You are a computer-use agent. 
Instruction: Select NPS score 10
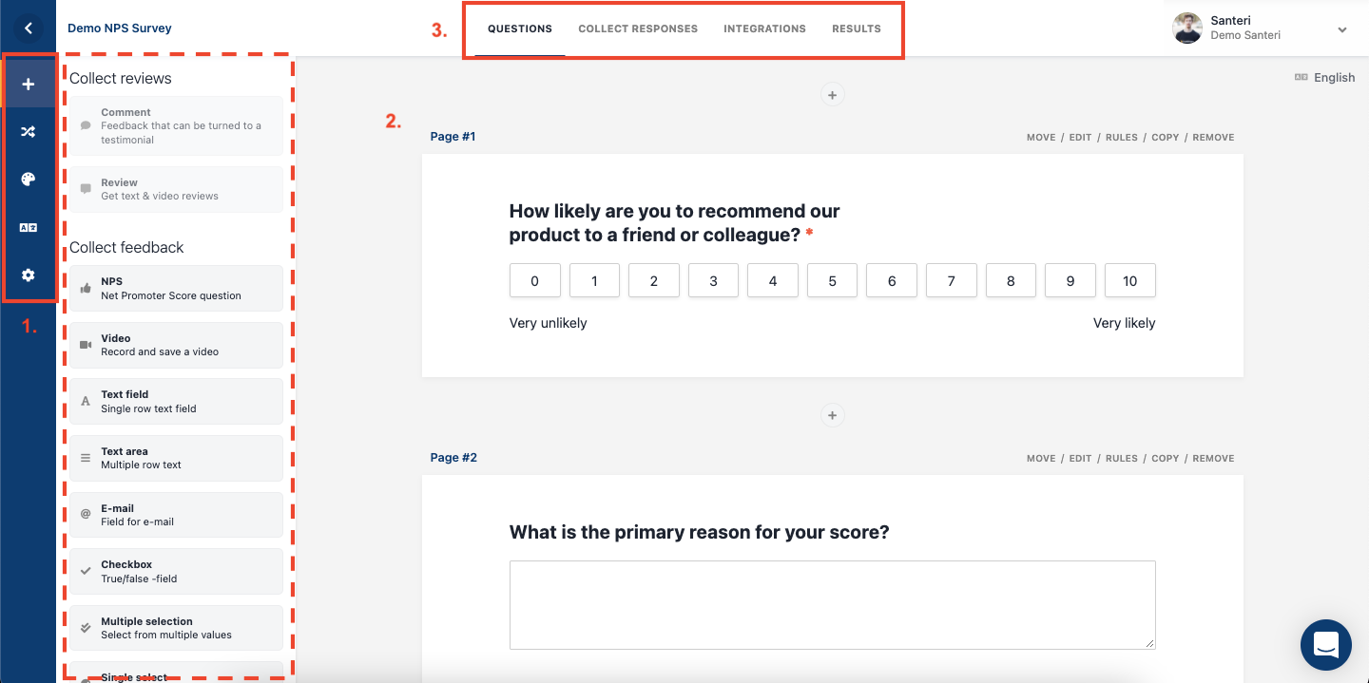click(1130, 280)
